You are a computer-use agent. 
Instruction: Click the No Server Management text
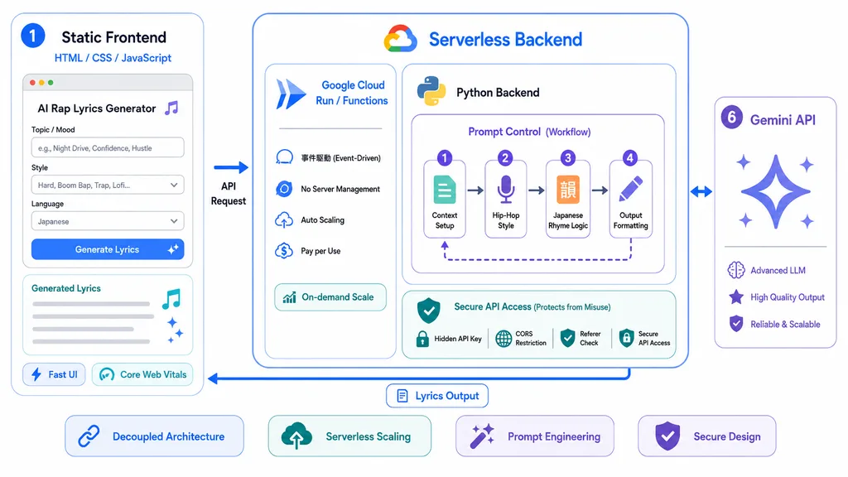pyautogui.click(x=340, y=189)
